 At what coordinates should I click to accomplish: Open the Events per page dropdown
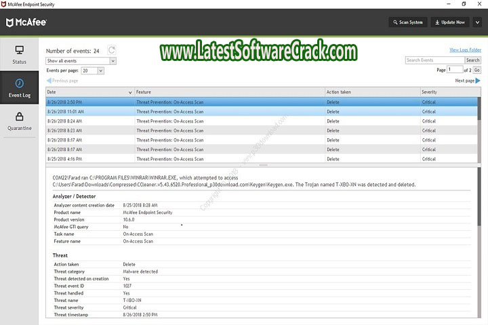[x=93, y=70]
